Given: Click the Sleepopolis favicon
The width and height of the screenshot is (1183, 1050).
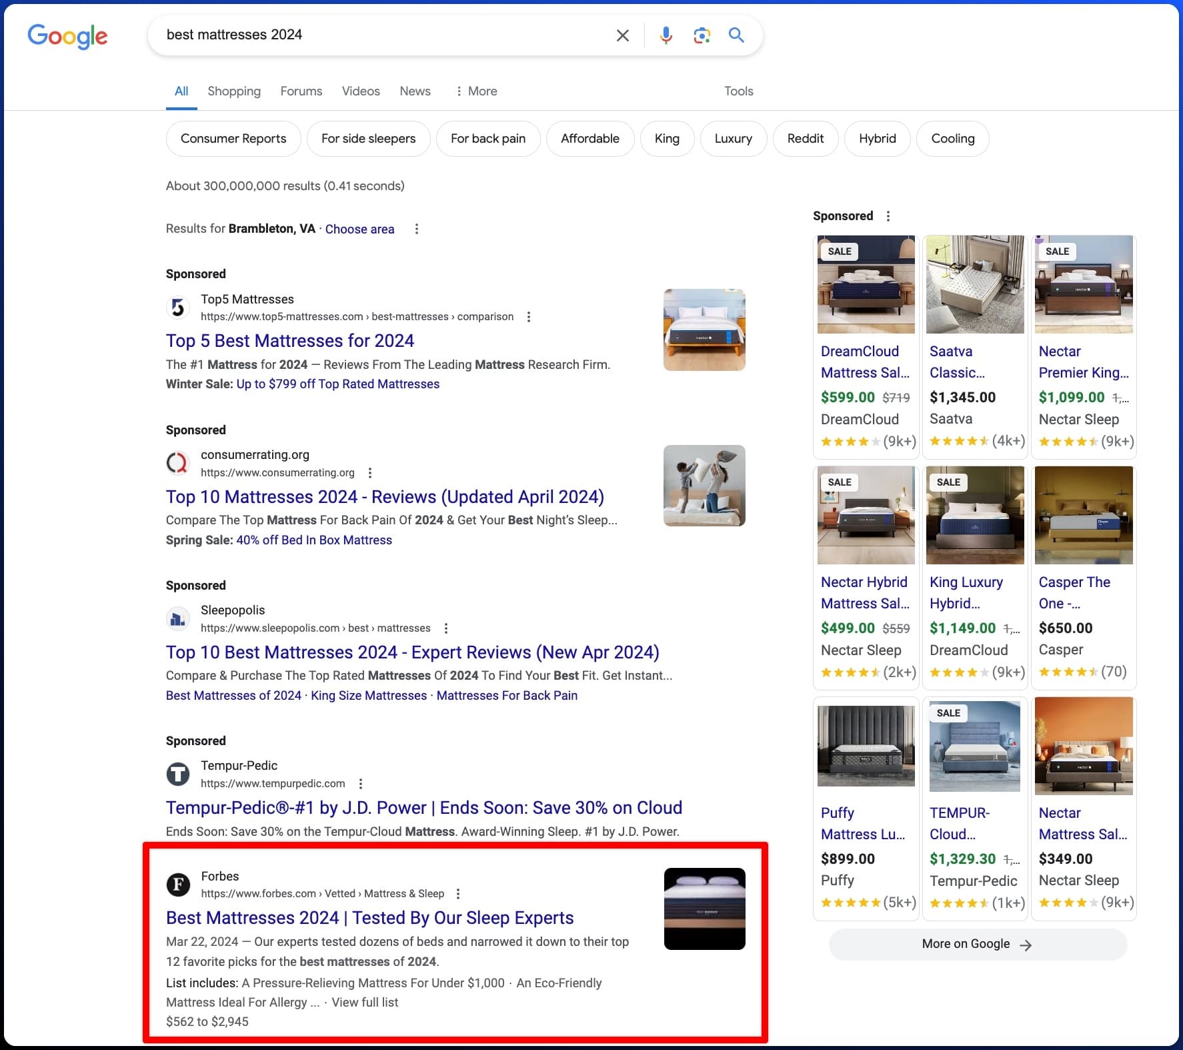Looking at the screenshot, I should click(177, 618).
